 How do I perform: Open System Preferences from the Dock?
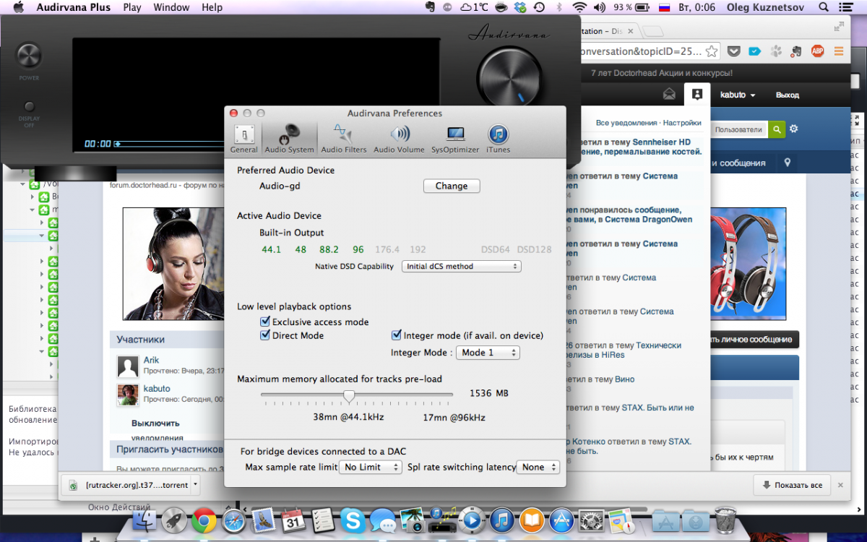pos(590,520)
